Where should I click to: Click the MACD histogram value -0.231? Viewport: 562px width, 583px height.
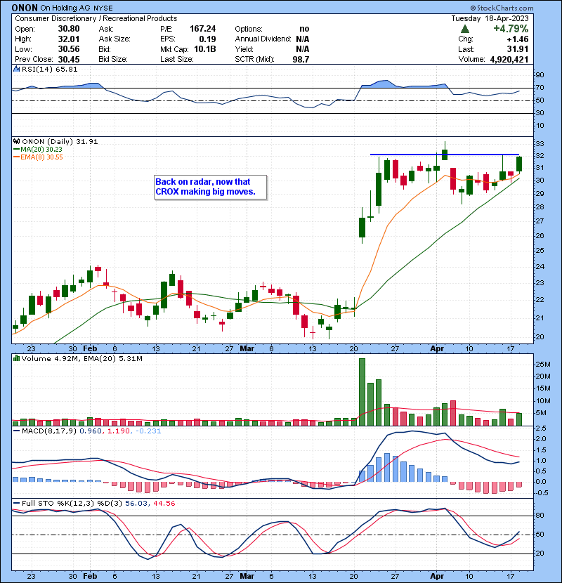(x=148, y=431)
